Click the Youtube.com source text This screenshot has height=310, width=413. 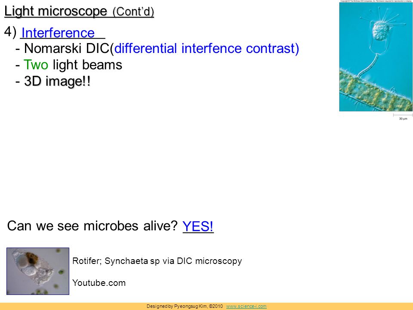pos(99,283)
